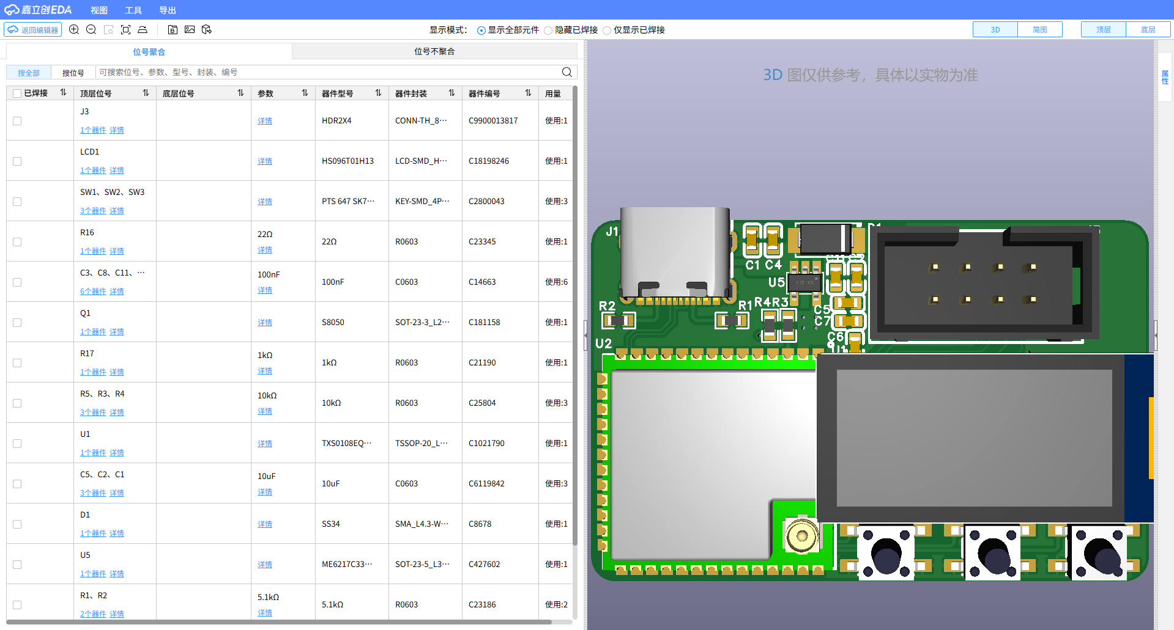Sort by 底层位号 column arrows
Image resolution: width=1174 pixels, height=630 pixels.
[240, 93]
